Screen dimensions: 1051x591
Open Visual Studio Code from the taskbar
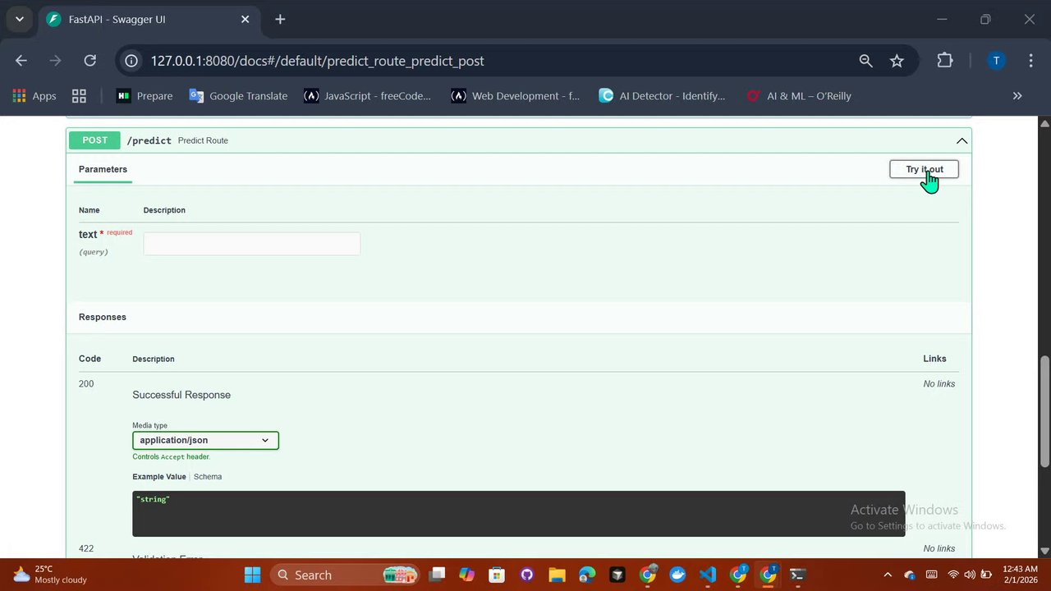pyautogui.click(x=708, y=575)
